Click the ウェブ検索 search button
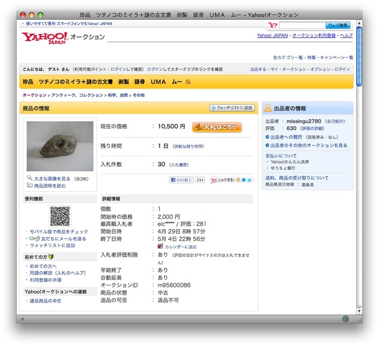The height and width of the screenshot is (346, 379). point(338,25)
